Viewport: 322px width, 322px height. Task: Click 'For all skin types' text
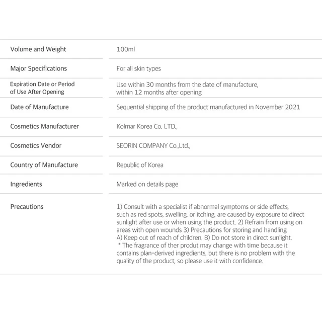click(x=139, y=68)
